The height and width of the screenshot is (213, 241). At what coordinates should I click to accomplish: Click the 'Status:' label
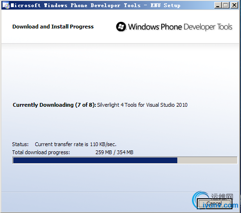pos(20,144)
